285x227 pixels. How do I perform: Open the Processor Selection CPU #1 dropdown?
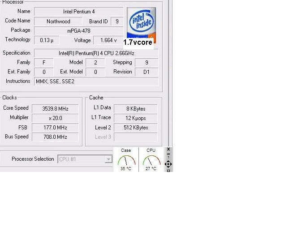tap(85, 159)
